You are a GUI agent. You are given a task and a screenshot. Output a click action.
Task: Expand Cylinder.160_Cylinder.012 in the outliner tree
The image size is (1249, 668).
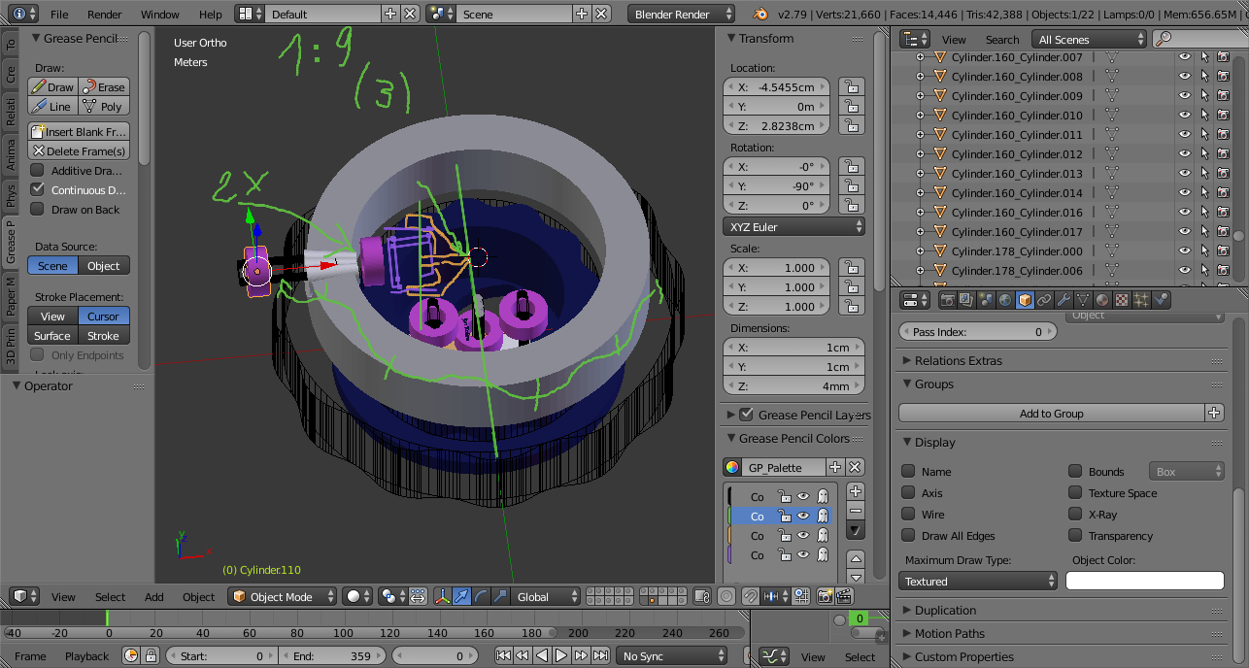pos(920,154)
